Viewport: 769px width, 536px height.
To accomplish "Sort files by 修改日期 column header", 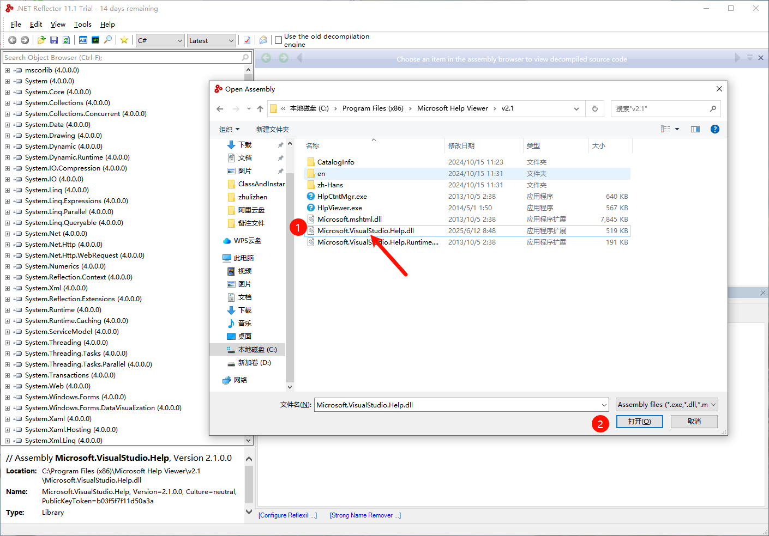I will point(461,145).
